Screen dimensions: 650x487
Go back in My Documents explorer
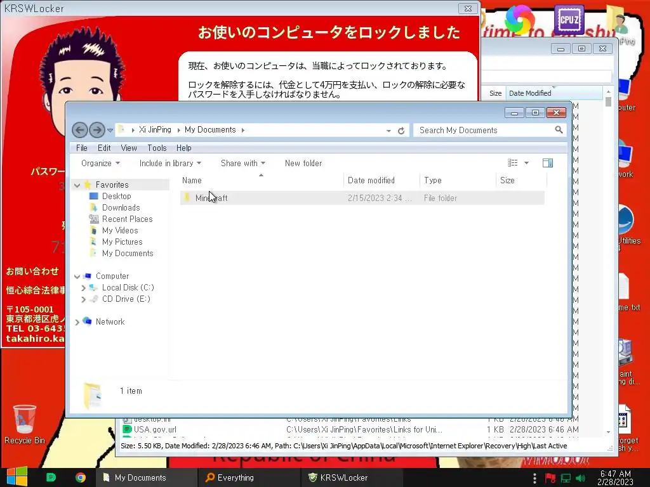80,130
